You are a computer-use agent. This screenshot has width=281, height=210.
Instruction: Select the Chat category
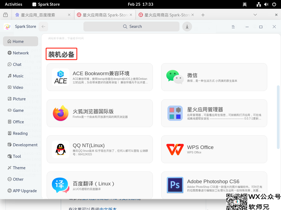(x=21, y=65)
